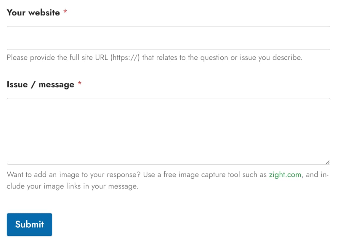Focus the Issue / message text area
The image size is (338, 244).
pyautogui.click(x=168, y=131)
